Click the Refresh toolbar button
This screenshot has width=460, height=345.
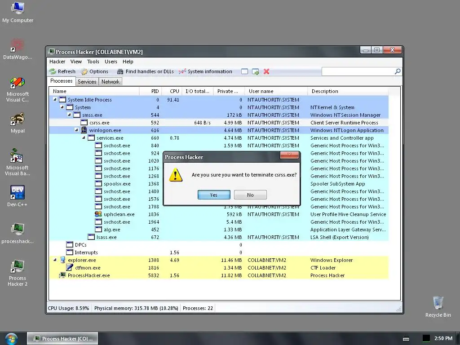point(62,71)
